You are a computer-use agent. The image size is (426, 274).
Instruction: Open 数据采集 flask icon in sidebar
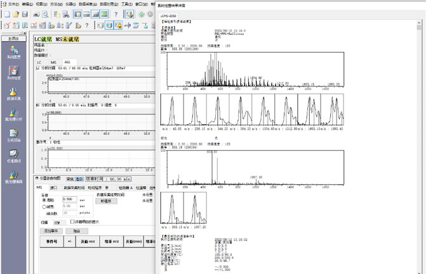pyautogui.click(x=14, y=94)
